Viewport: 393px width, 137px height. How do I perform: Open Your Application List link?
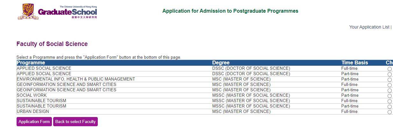point(369,27)
